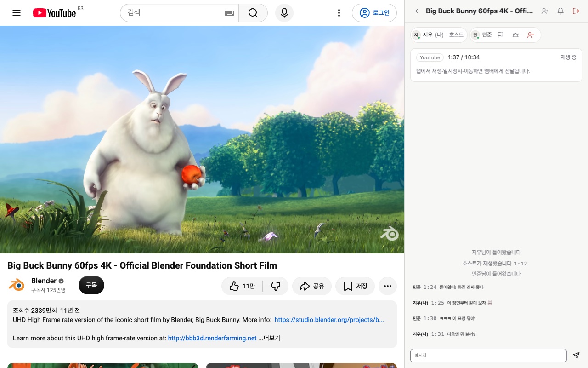This screenshot has height=368, width=588.
Task: Click 민준's member avatar
Action: click(475, 35)
